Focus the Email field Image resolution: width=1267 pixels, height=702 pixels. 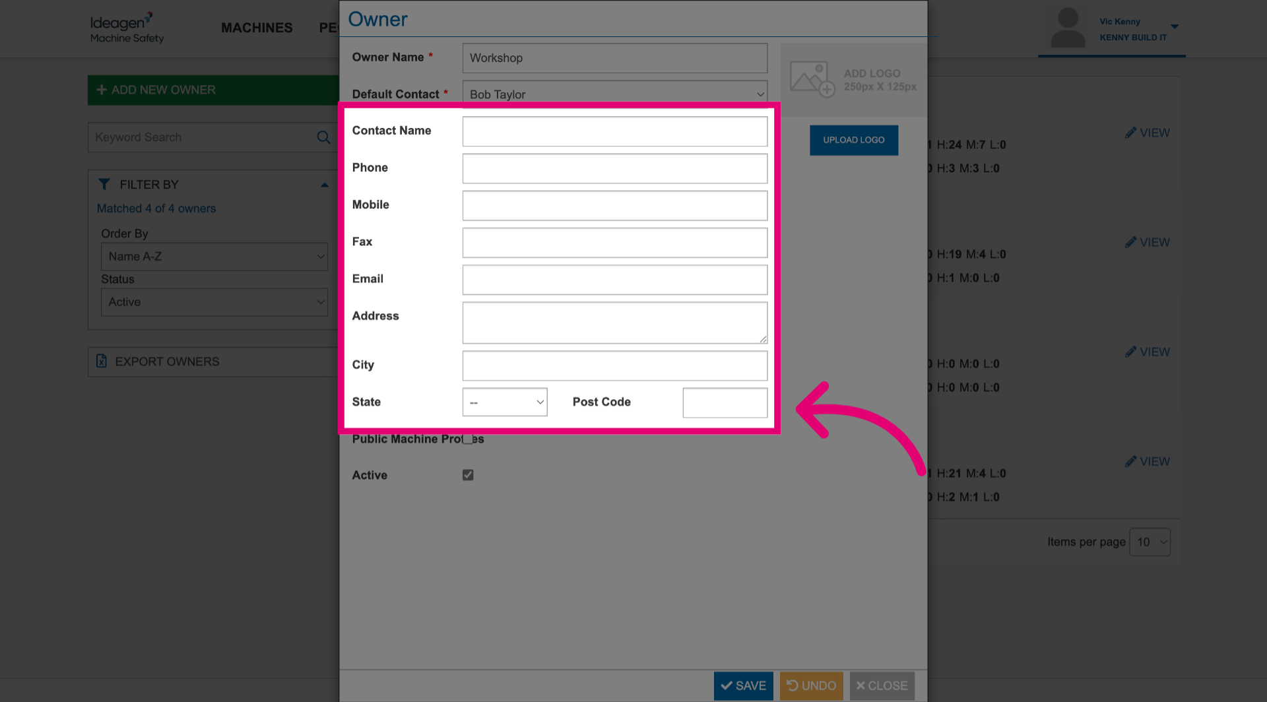pyautogui.click(x=615, y=279)
